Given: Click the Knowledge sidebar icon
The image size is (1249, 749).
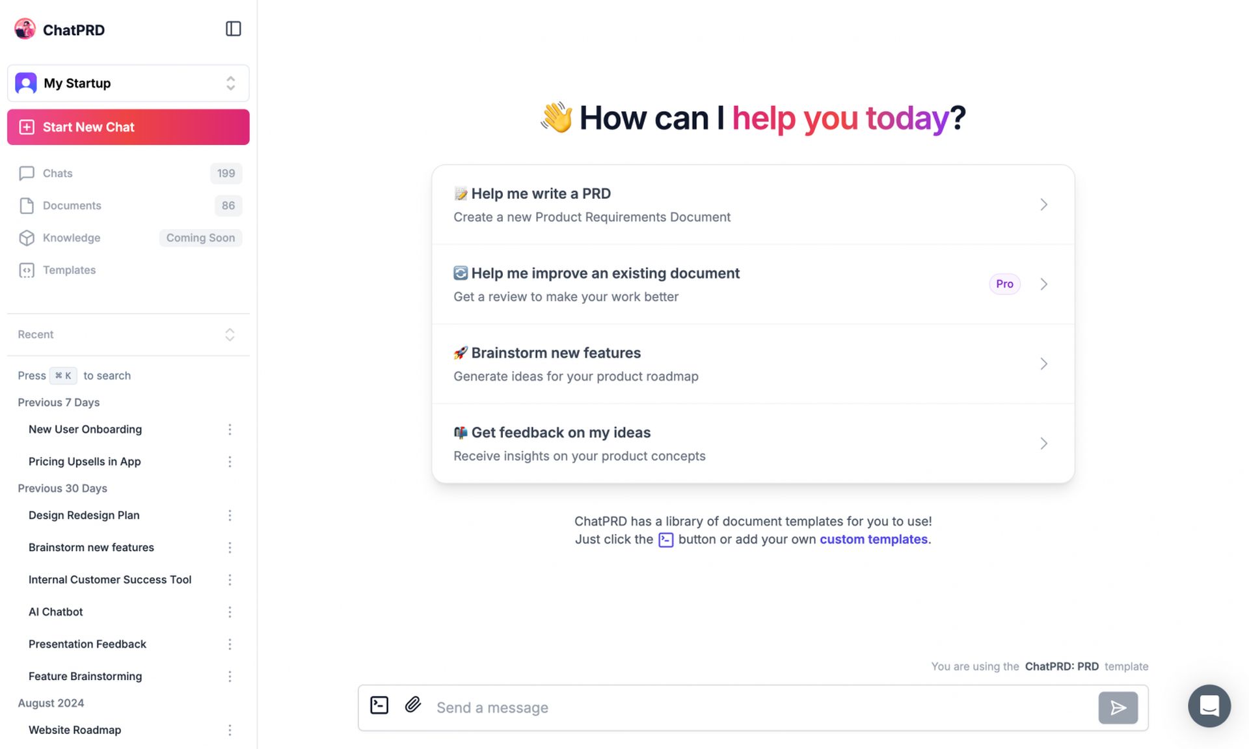Looking at the screenshot, I should click(25, 238).
